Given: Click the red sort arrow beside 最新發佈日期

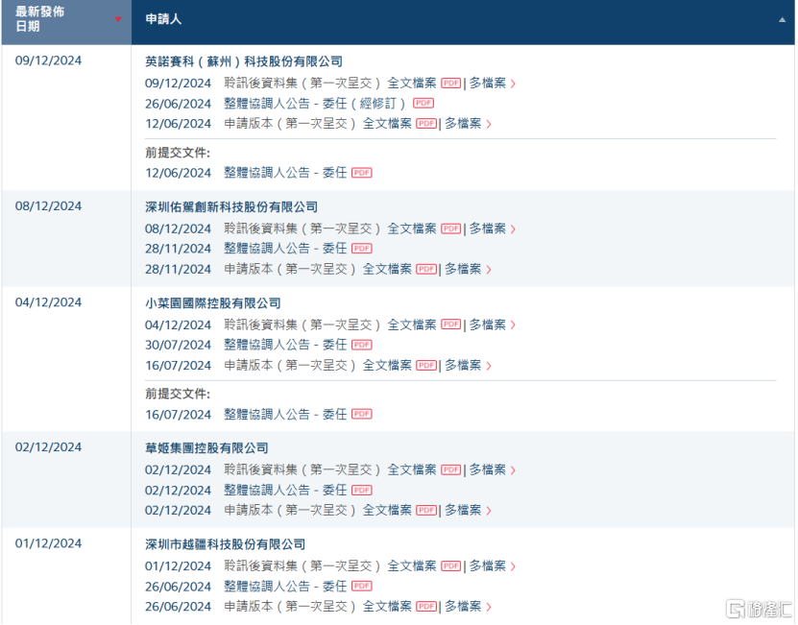Looking at the screenshot, I should [118, 19].
